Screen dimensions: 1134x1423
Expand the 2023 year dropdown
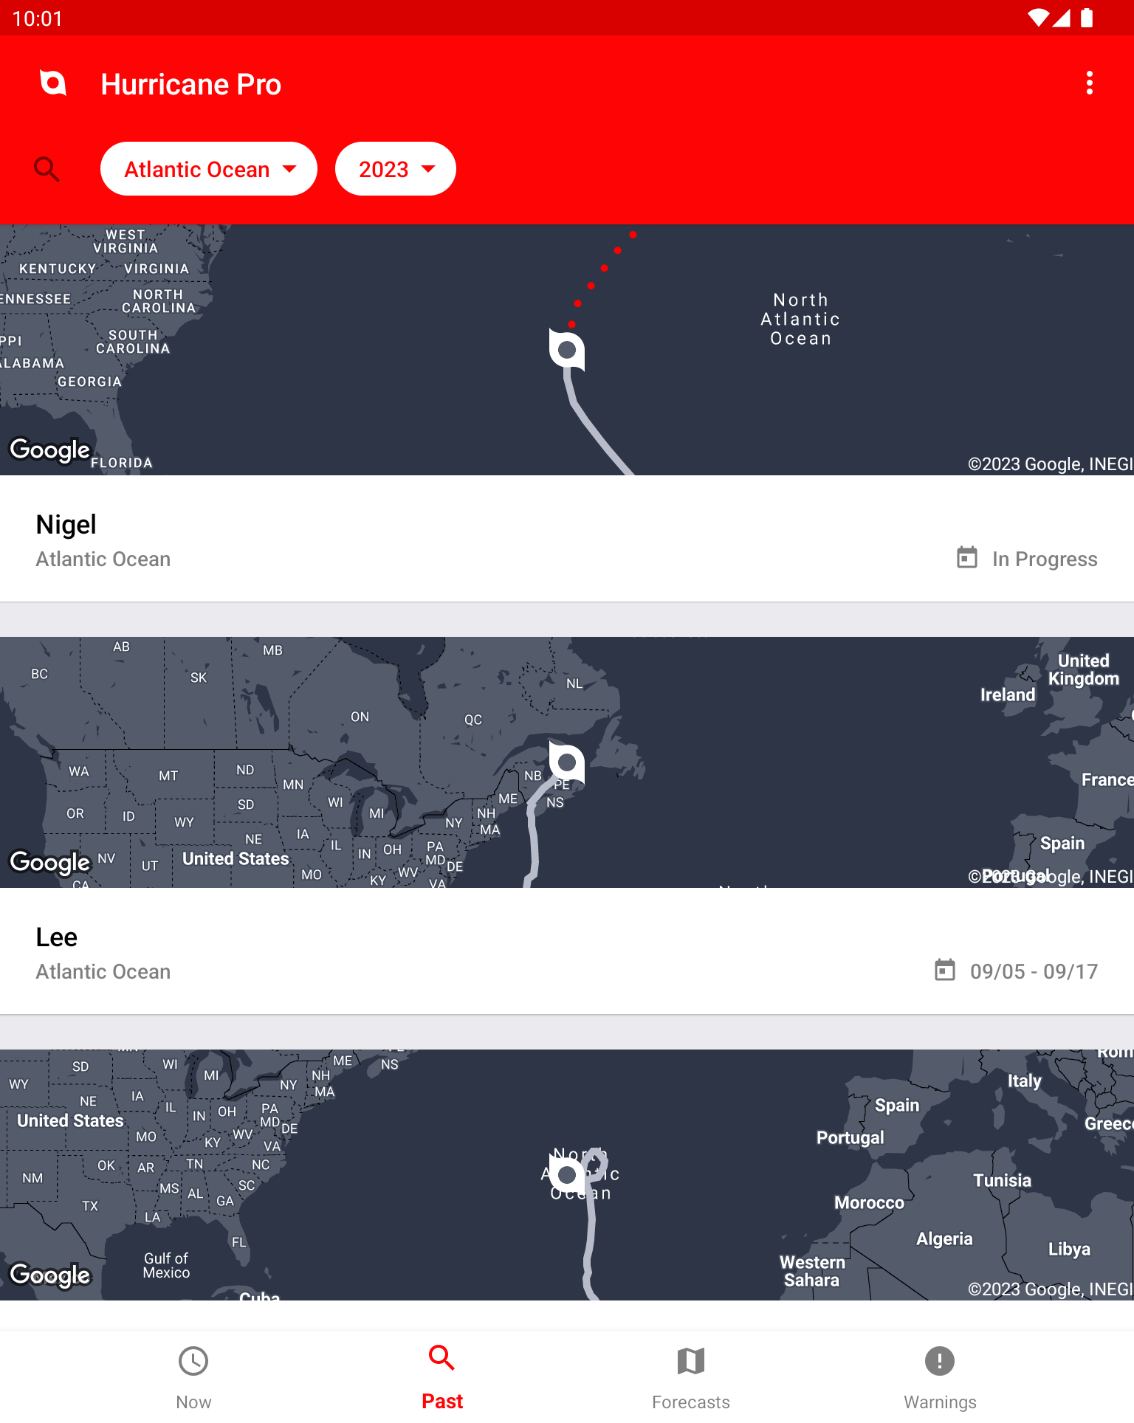[x=396, y=169]
